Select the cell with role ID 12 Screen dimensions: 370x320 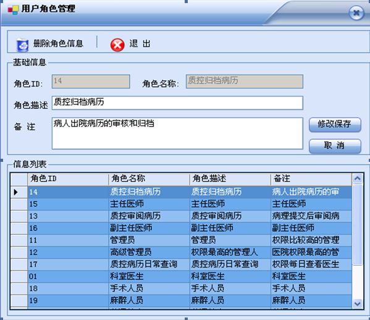(x=68, y=252)
